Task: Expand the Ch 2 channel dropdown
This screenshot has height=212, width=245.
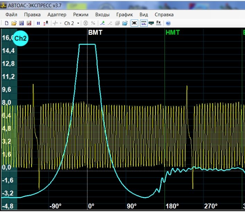Action: (x=78, y=23)
